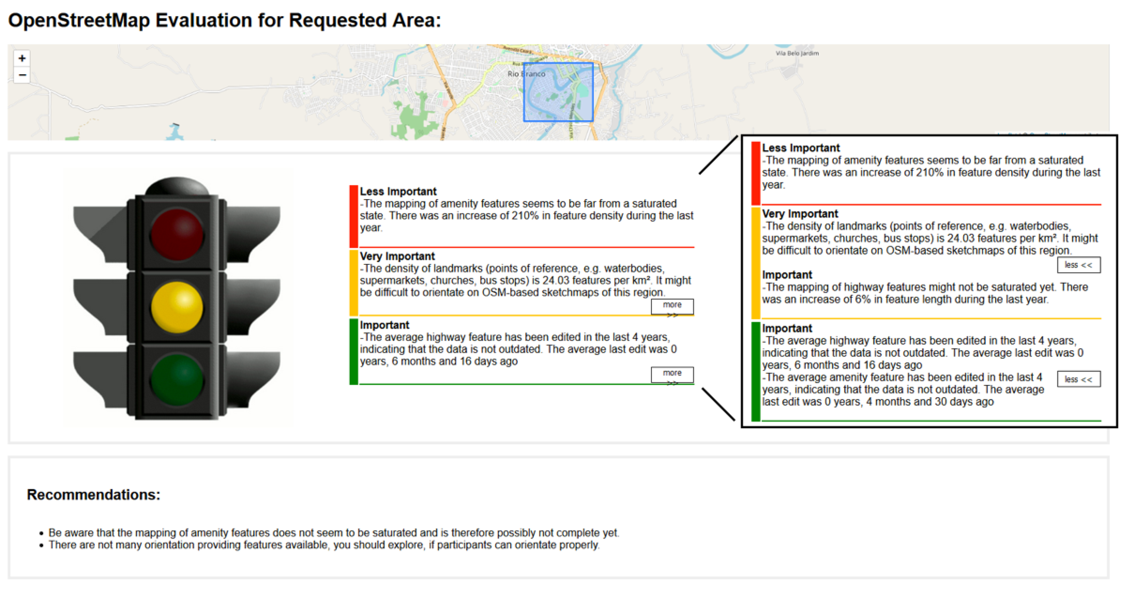Click the yellow color bar beside Very Important
1125x589 pixels.
click(353, 283)
